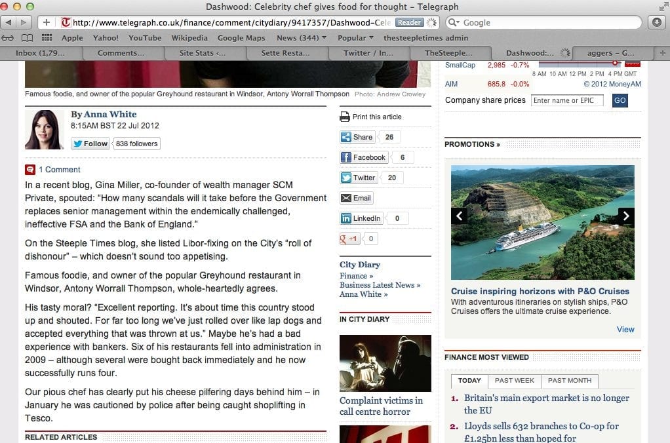Show next promotion with right arrow
This screenshot has width=670, height=443.
626,216
